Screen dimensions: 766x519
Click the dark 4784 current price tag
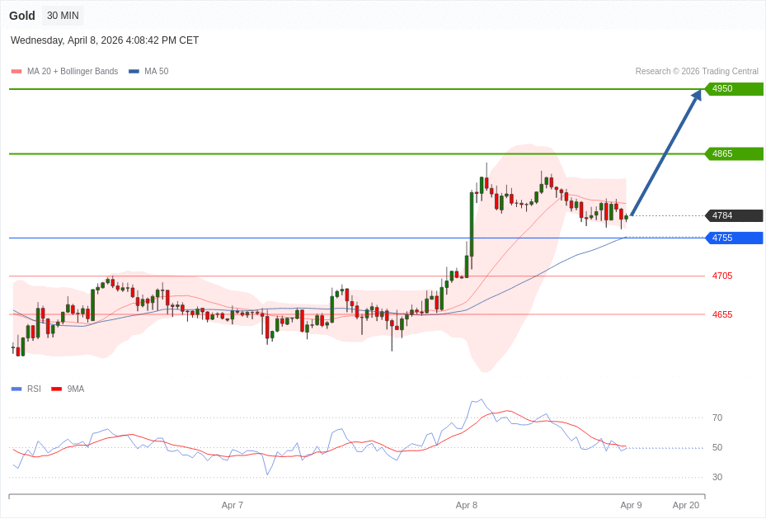pyautogui.click(x=734, y=216)
